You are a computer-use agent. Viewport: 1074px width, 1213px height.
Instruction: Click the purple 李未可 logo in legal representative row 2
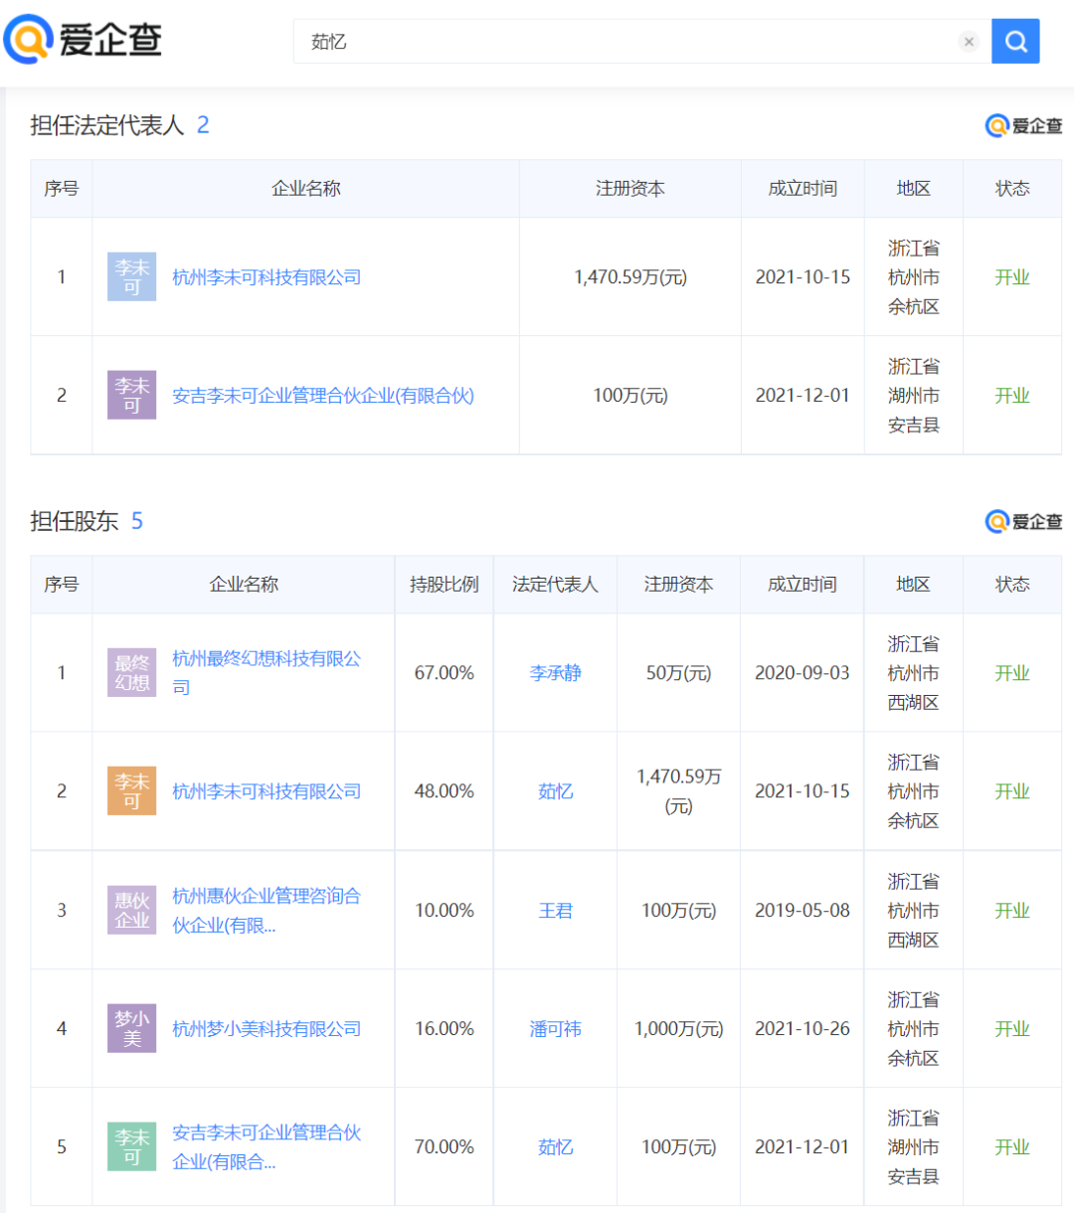132,395
